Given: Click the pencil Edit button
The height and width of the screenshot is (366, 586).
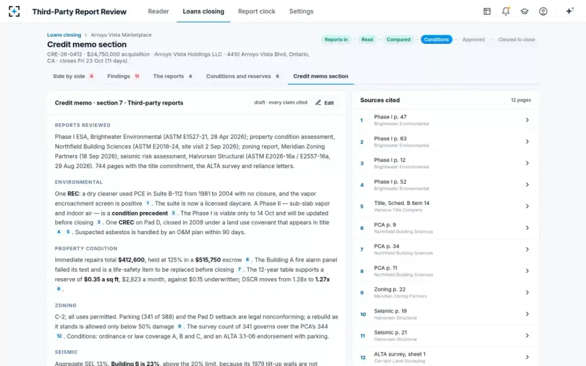Looking at the screenshot, I should coord(325,102).
